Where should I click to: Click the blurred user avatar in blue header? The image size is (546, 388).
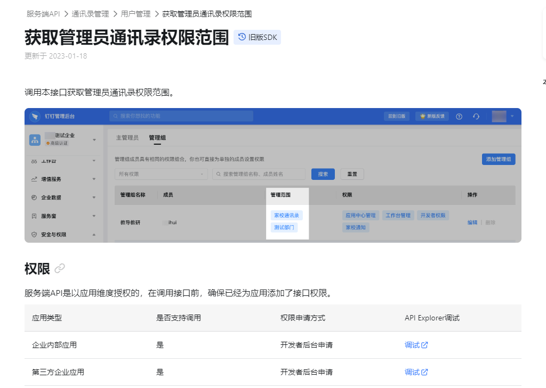coord(499,116)
